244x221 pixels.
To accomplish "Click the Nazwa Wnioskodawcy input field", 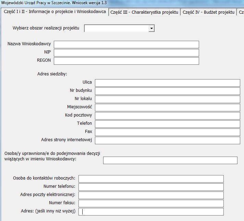I will (126, 45).
